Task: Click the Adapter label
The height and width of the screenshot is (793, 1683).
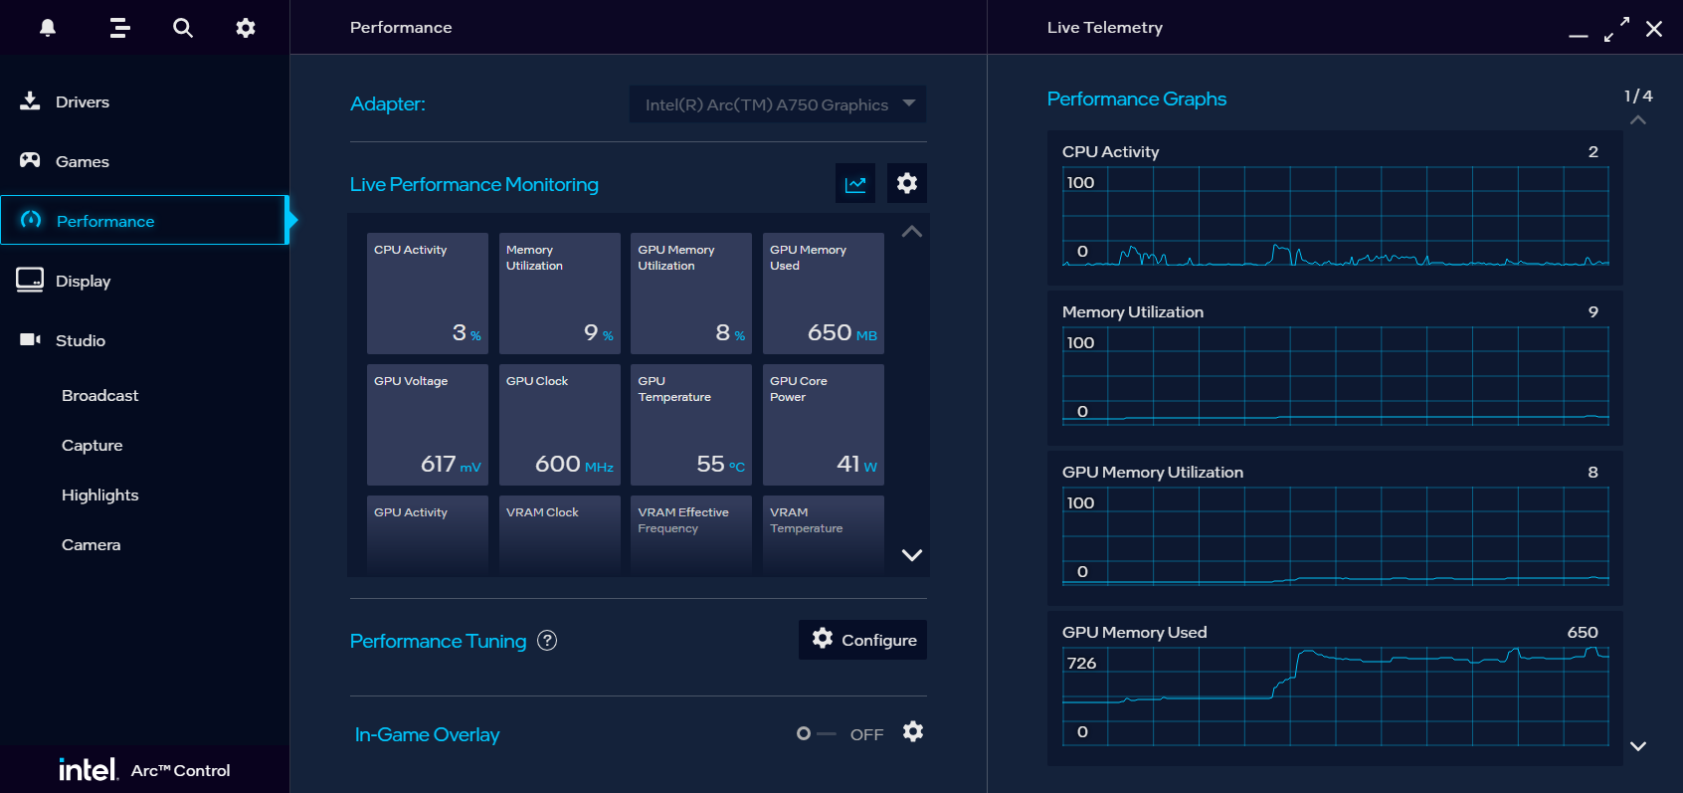Action: (x=388, y=103)
